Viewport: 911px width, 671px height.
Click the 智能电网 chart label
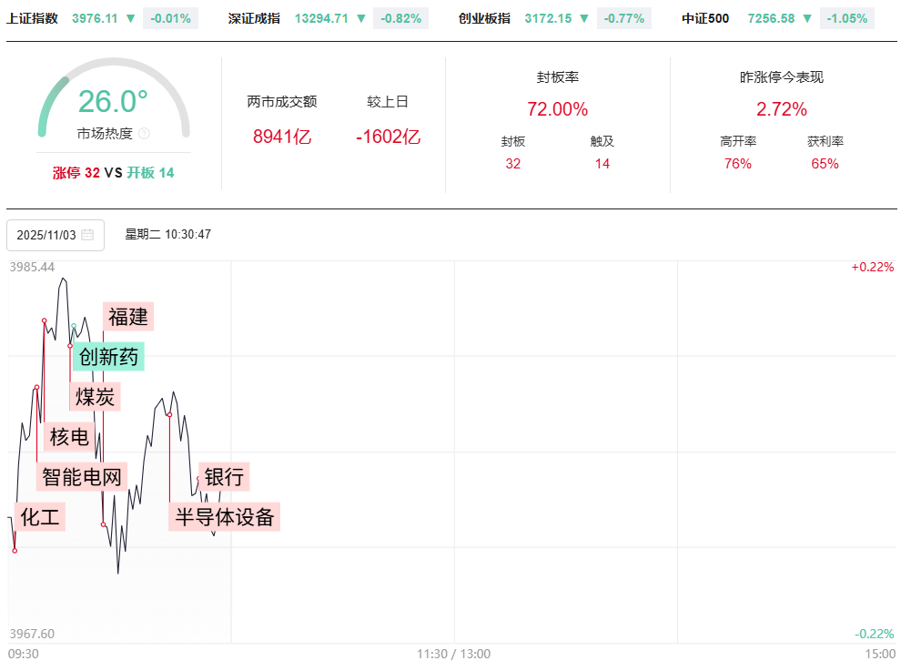[x=82, y=475]
